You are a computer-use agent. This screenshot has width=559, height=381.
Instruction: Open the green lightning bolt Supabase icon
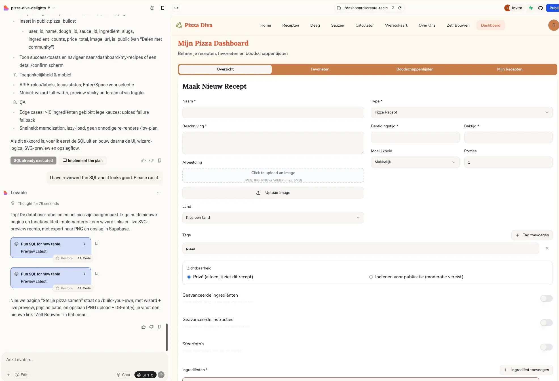[x=531, y=8]
